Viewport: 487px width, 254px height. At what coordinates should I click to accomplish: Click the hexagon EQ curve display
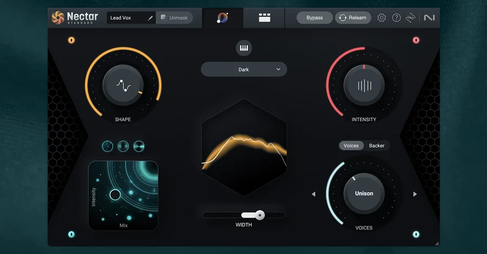(244, 148)
